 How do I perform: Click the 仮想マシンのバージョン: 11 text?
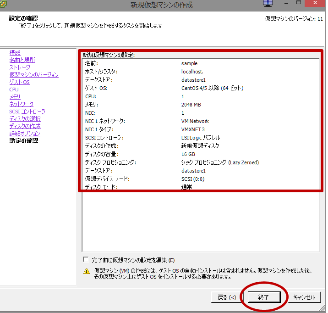coord(294,19)
